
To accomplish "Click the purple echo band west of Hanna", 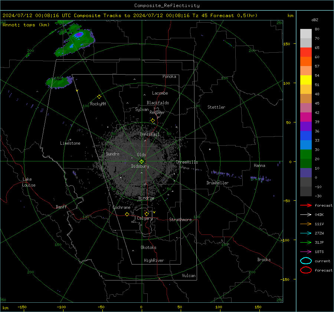I will pyautogui.click(x=260, y=178).
